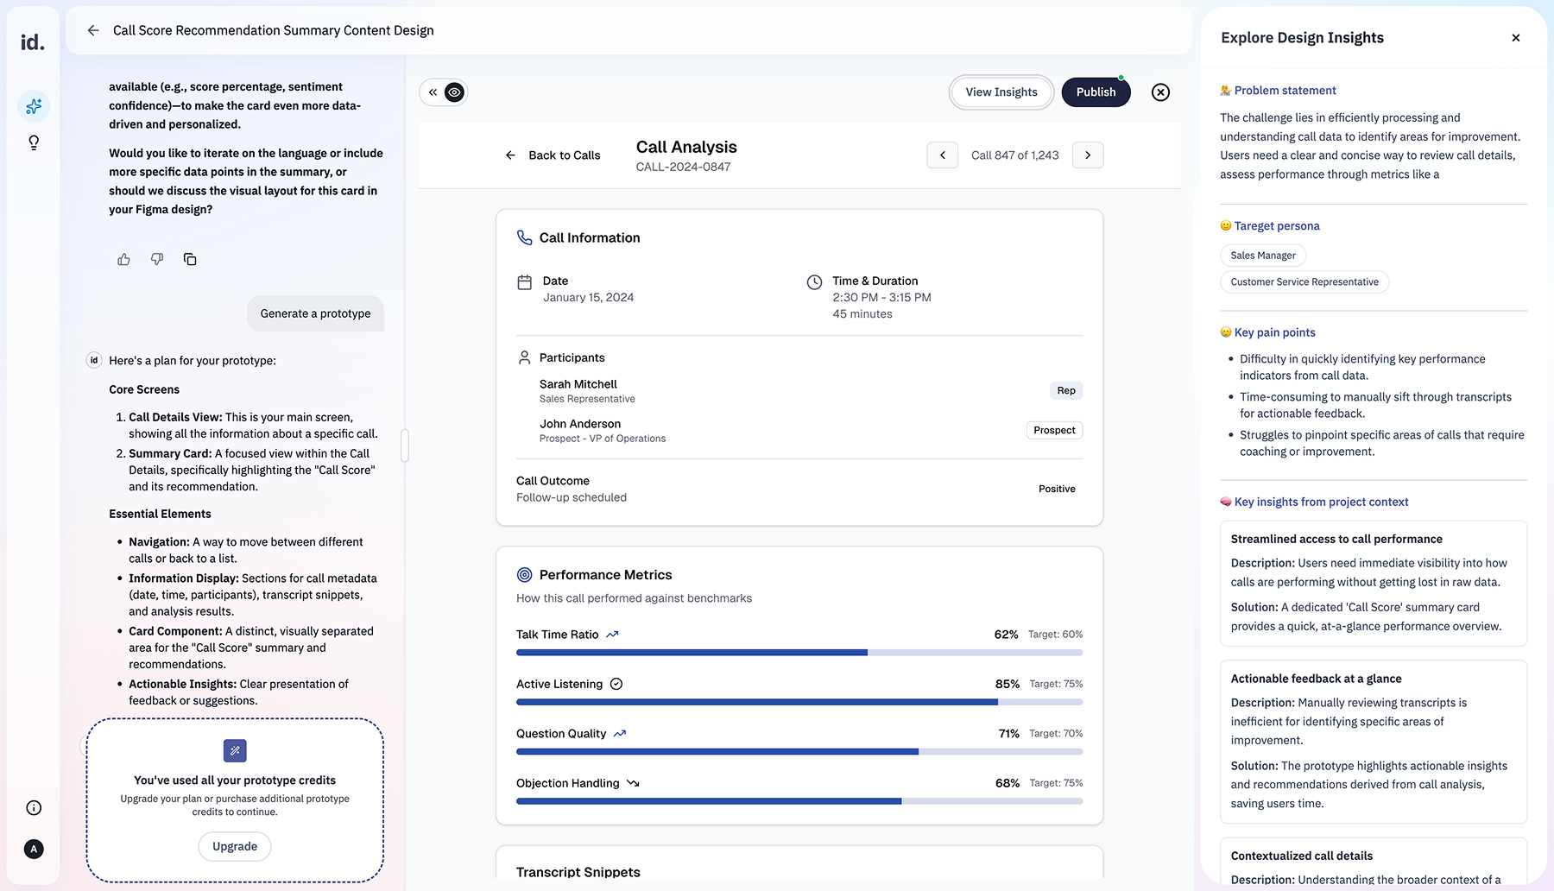Click the View Insights button
The width and height of the screenshot is (1554, 891).
click(1001, 92)
